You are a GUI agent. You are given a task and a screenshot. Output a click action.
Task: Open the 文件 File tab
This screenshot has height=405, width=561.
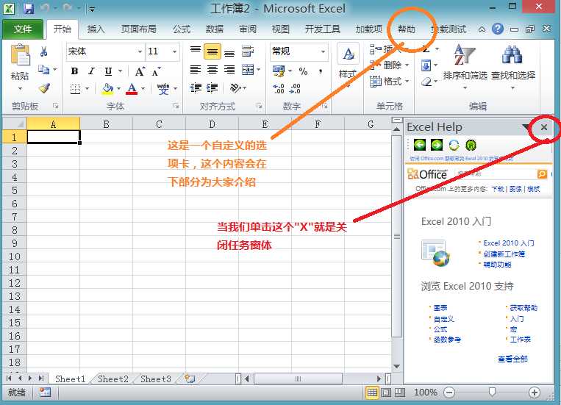(23, 29)
